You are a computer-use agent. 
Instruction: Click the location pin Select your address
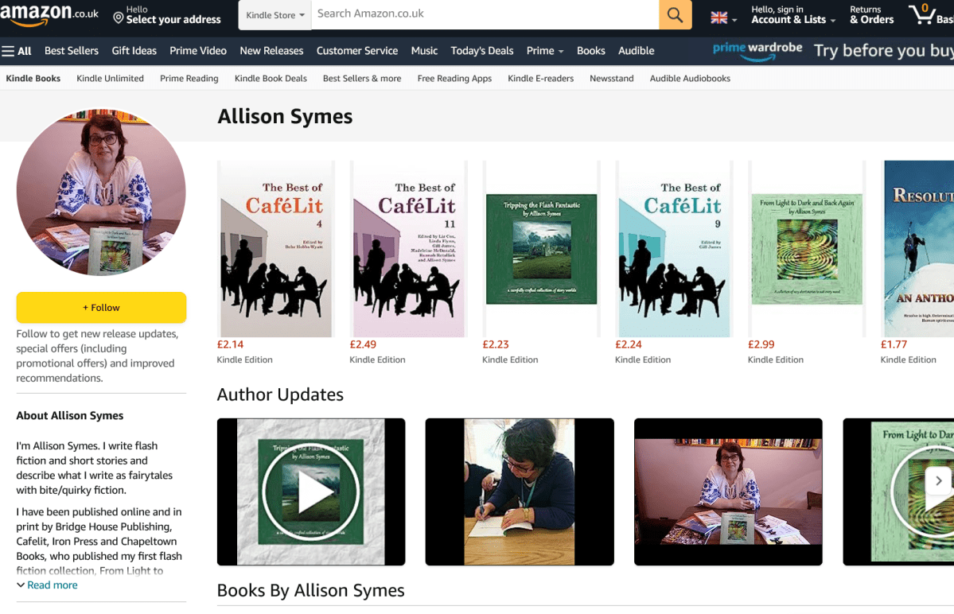pyautogui.click(x=166, y=15)
